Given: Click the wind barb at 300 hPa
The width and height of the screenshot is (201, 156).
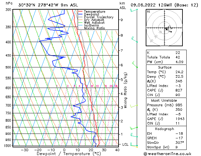Looking at the screenshot, I should point(134,10).
